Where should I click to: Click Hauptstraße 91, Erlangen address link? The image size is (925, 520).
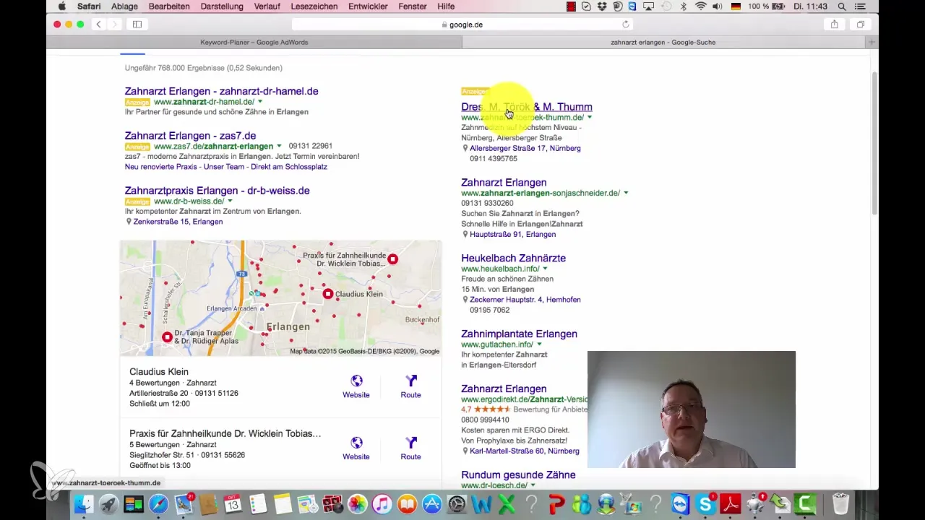(512, 235)
